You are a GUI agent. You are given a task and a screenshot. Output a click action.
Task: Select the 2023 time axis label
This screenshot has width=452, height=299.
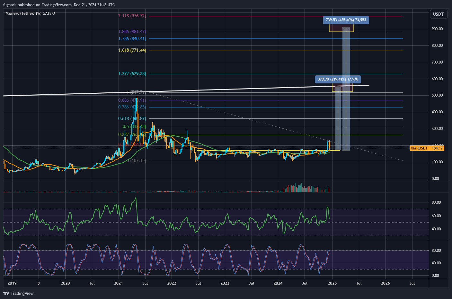(225, 283)
